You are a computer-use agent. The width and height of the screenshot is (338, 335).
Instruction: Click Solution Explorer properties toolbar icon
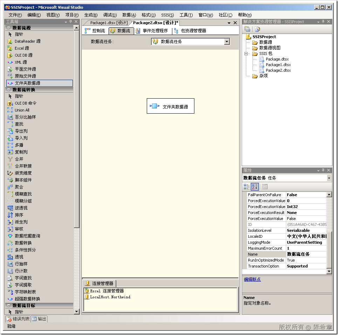click(247, 29)
